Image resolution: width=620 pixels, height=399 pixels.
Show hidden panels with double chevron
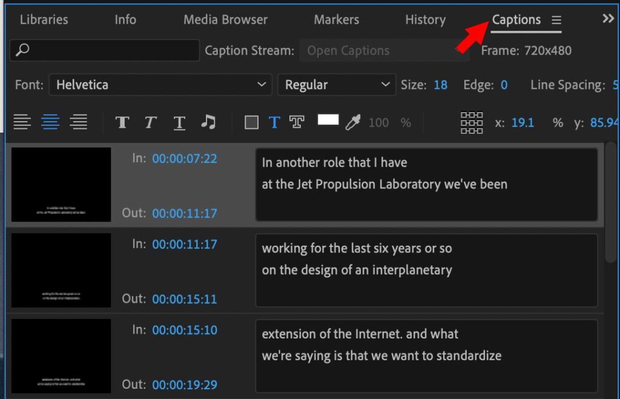pos(608,19)
